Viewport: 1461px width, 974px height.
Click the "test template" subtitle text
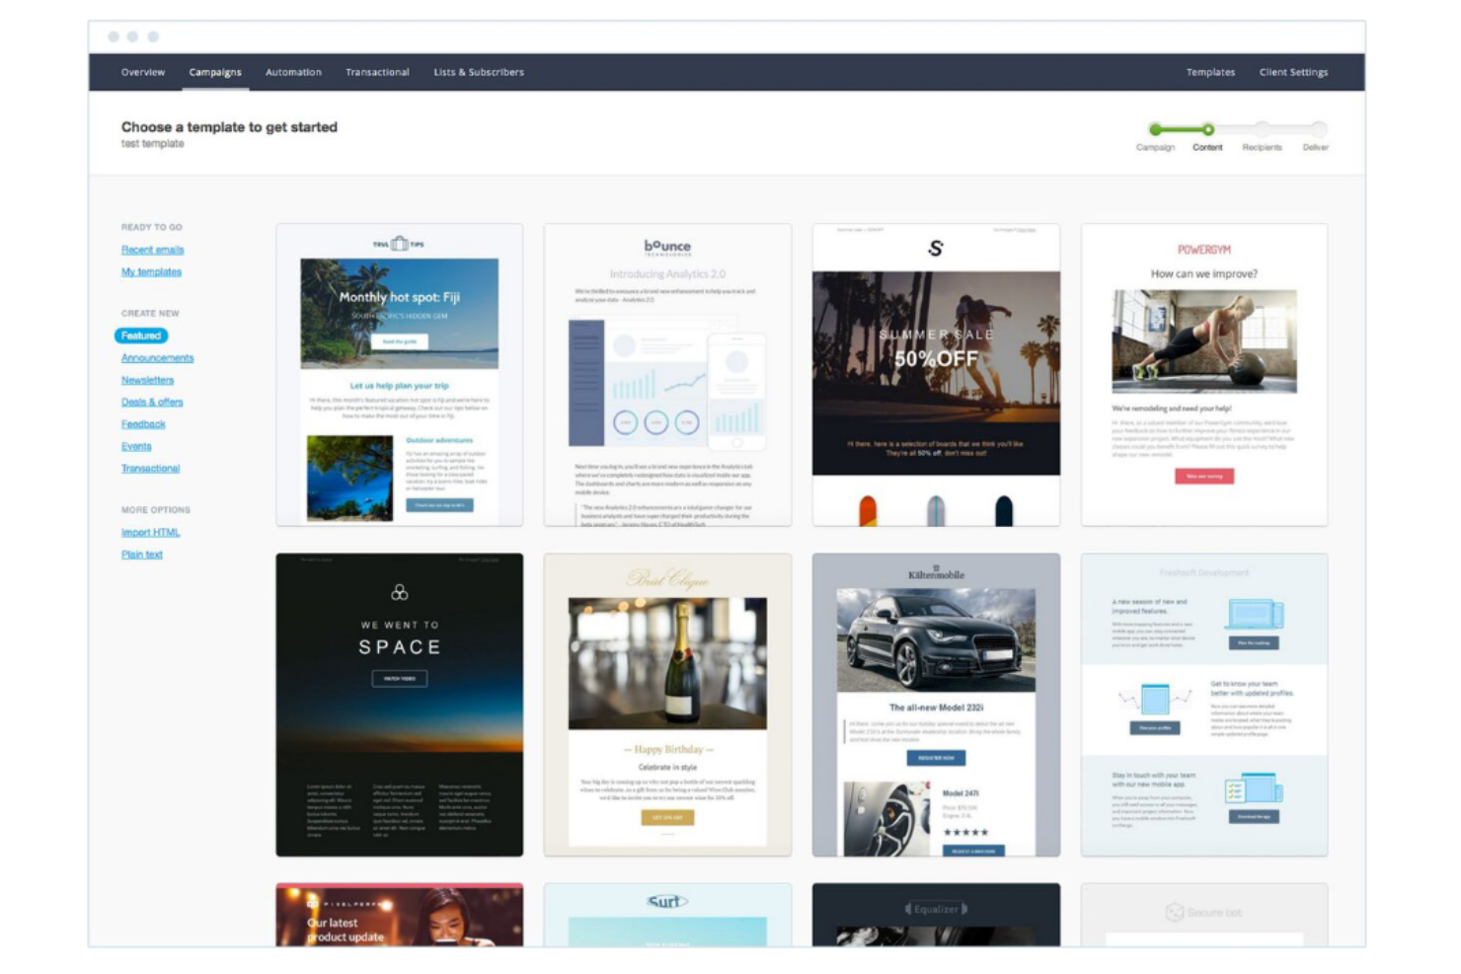click(x=152, y=144)
